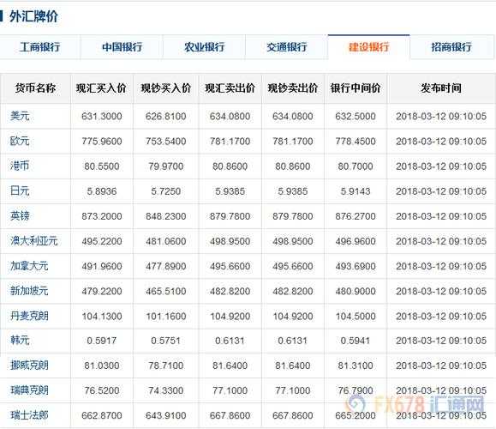Click the 瑞典克朗 currency link
Screen dimensions: 496x429
[x=29, y=390]
